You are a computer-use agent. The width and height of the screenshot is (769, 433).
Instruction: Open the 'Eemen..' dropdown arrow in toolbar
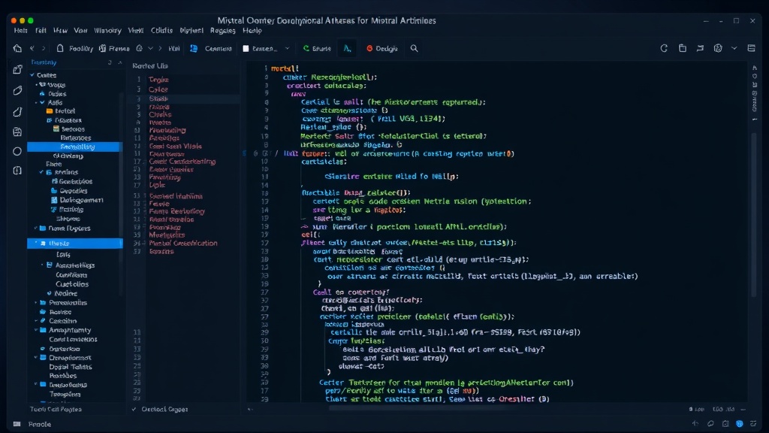click(x=287, y=48)
